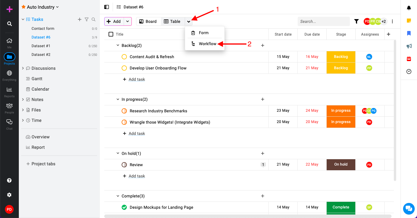This screenshot has height=218, width=417.
Task: Collapse the Tasks tree section
Action: 23,19
